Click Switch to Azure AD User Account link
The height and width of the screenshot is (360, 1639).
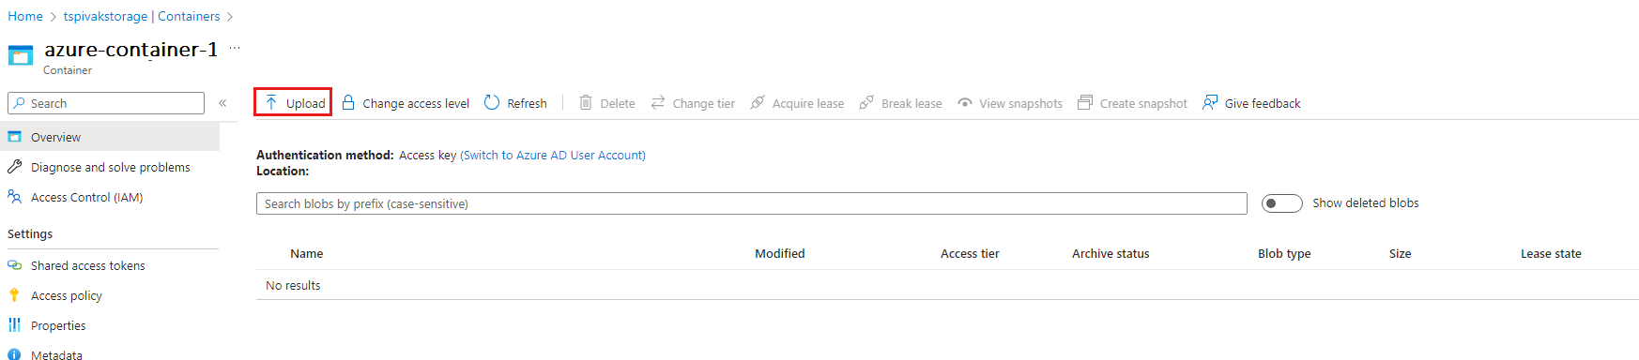point(553,156)
